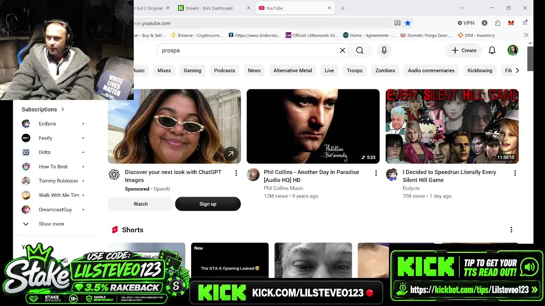545x306 pixels.
Task: Select the Mixes filter chip
Action: (164, 71)
